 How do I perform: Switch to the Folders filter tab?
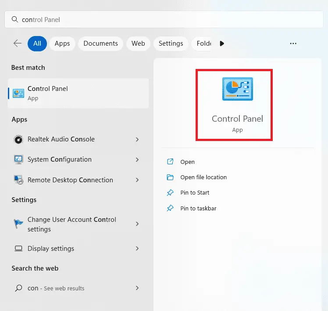click(202, 43)
